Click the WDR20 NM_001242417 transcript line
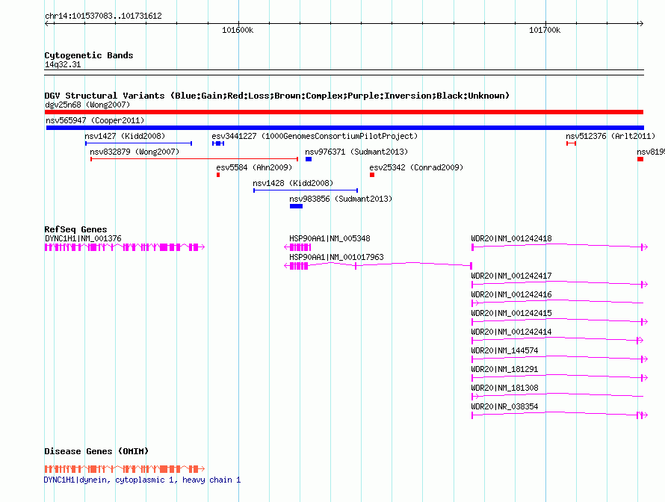 point(560,284)
